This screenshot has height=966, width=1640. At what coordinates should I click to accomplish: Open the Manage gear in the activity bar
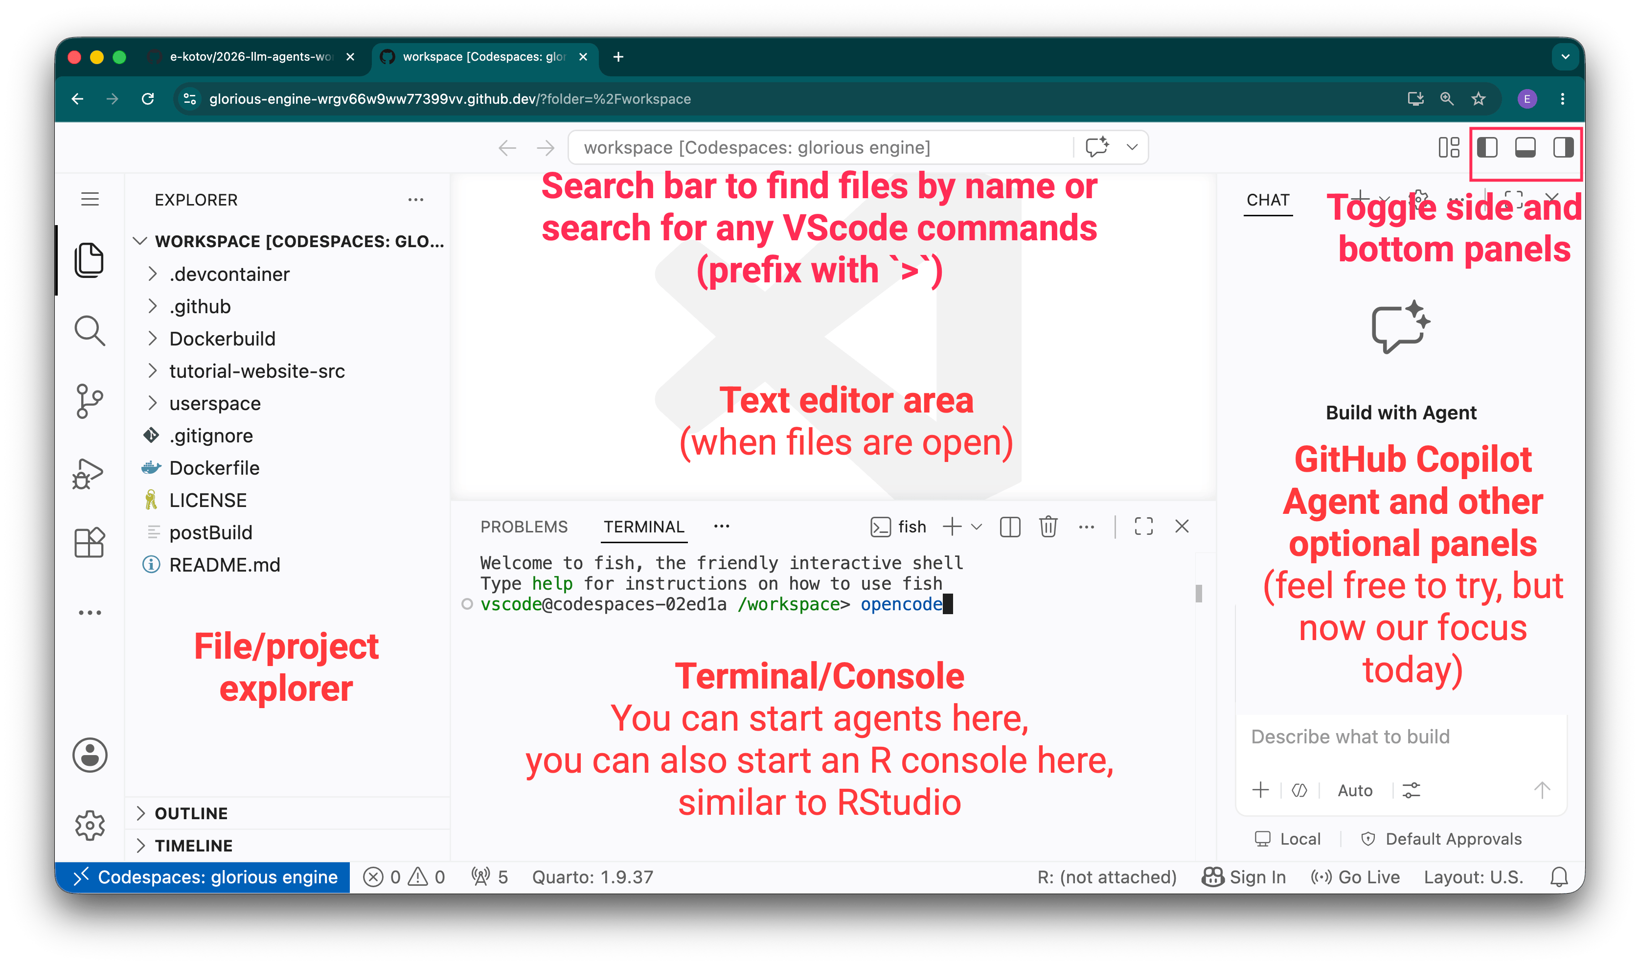89,826
